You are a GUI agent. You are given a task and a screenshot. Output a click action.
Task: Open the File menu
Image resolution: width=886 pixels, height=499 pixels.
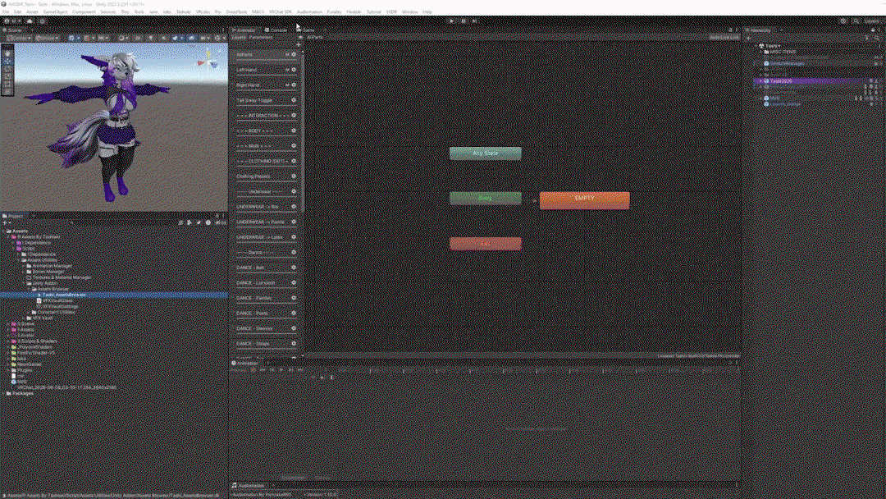pyautogui.click(x=6, y=11)
